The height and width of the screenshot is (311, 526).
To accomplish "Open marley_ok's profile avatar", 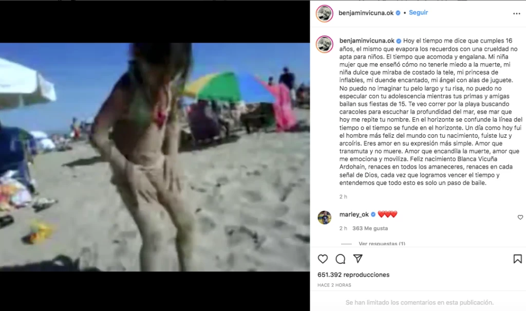I will [x=325, y=217].
